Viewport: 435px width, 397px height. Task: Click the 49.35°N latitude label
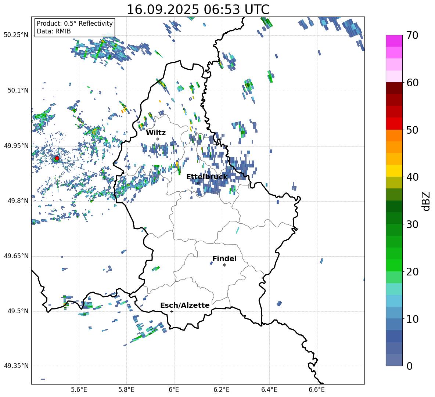click(16, 366)
